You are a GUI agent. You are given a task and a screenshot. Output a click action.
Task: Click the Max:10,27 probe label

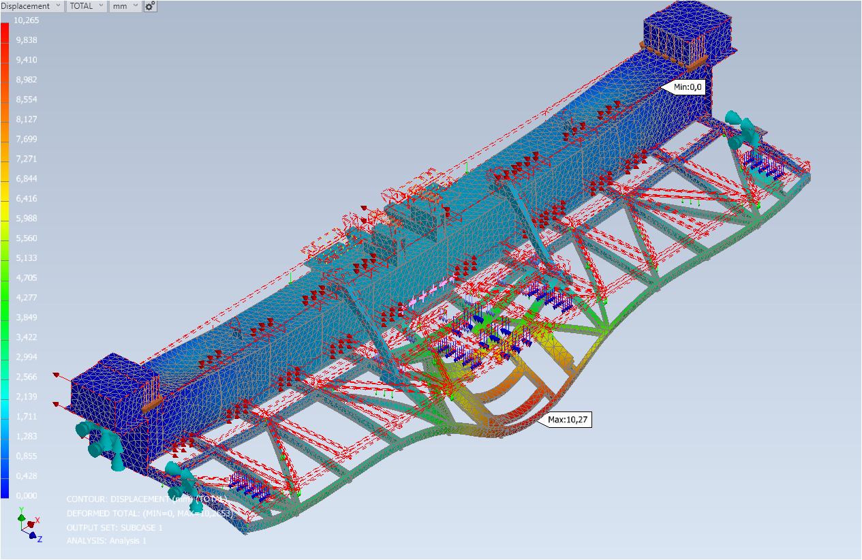567,420
